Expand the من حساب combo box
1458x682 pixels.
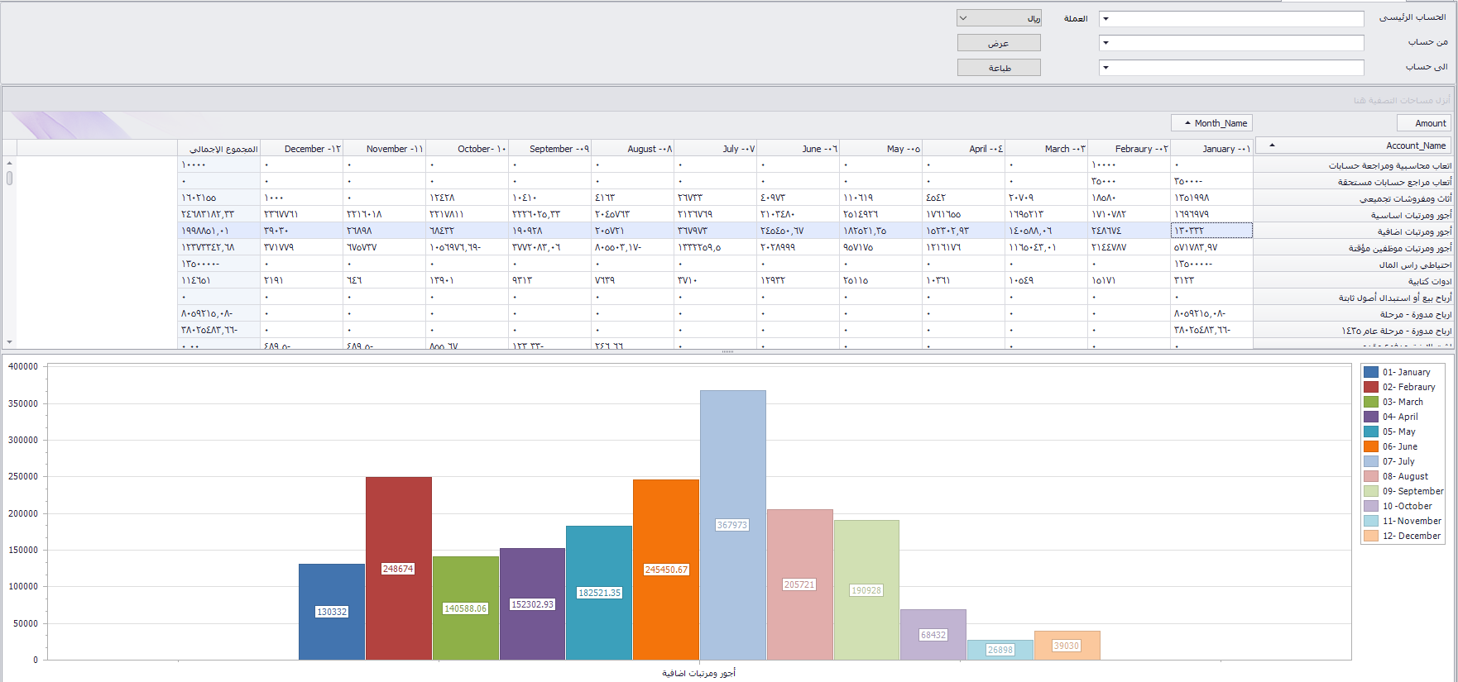pos(1105,43)
